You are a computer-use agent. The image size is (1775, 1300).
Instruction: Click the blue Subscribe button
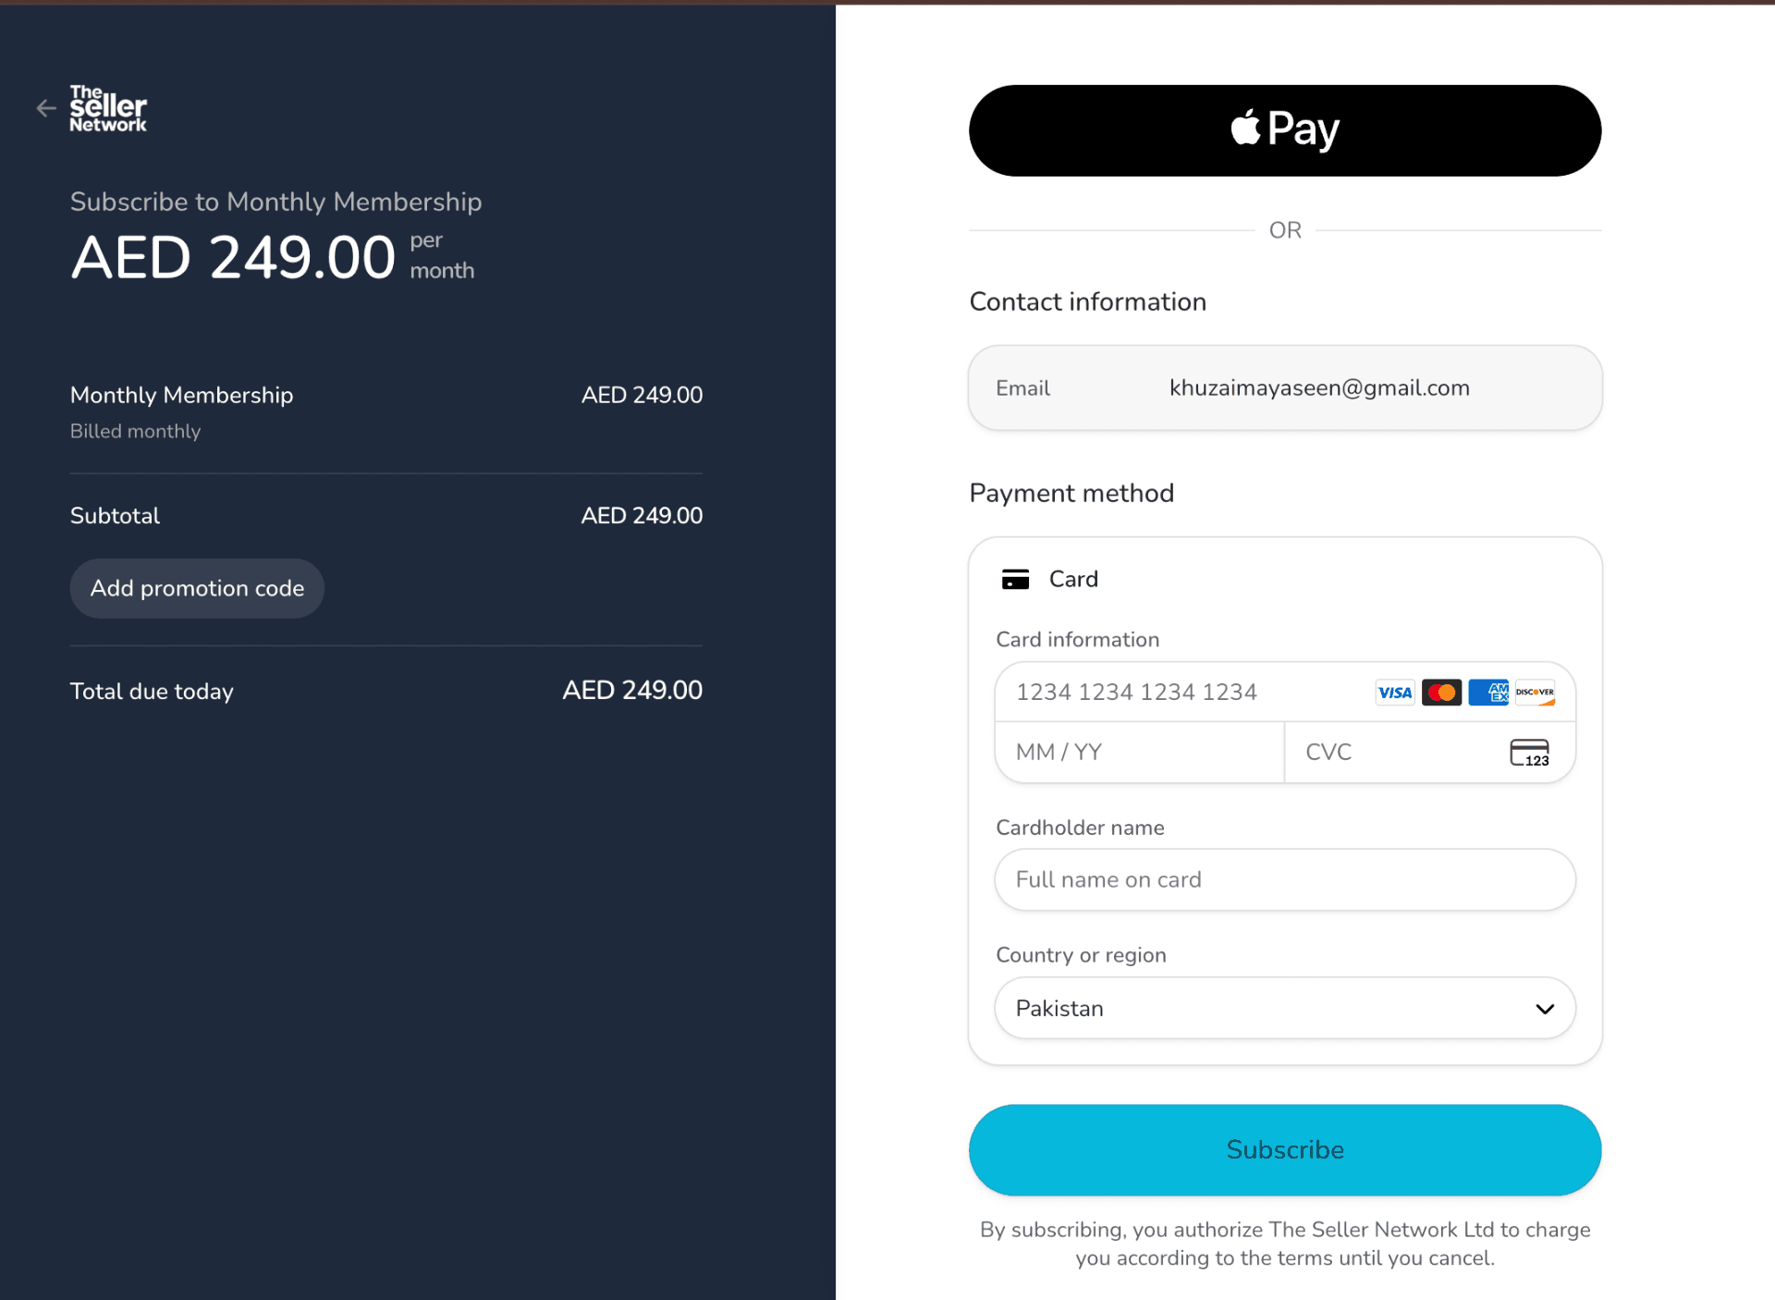coord(1285,1149)
